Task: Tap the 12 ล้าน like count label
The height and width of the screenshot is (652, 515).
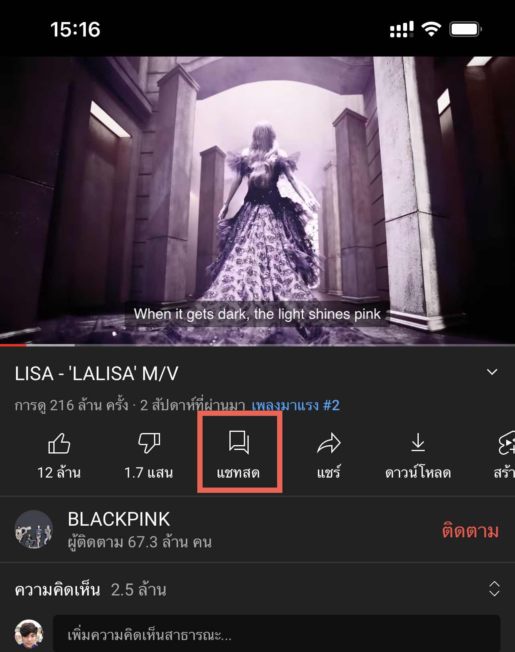Action: pyautogui.click(x=59, y=473)
